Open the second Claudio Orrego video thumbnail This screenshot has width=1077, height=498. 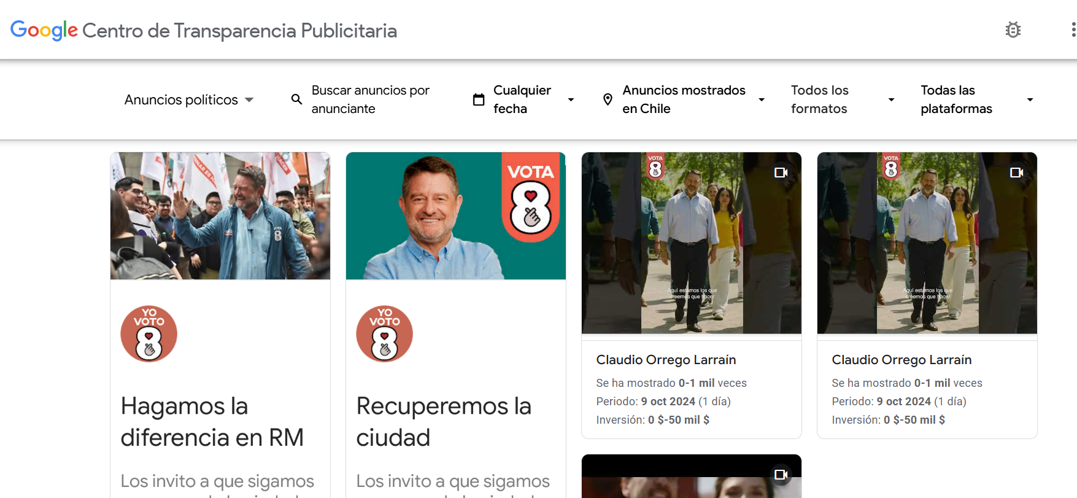click(x=927, y=243)
